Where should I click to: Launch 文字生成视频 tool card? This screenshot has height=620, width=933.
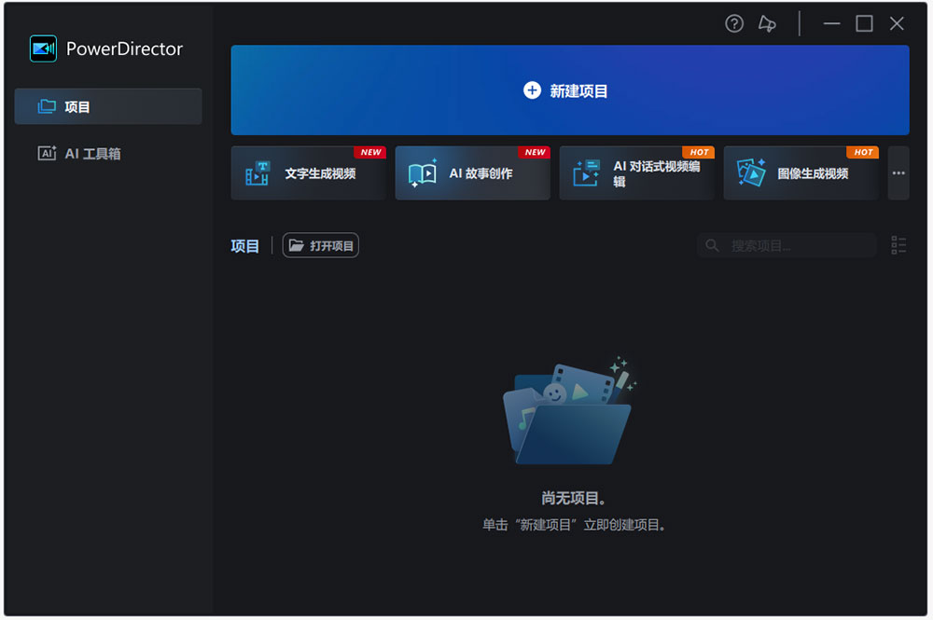308,173
